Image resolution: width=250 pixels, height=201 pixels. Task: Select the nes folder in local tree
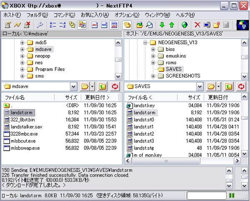(39, 62)
